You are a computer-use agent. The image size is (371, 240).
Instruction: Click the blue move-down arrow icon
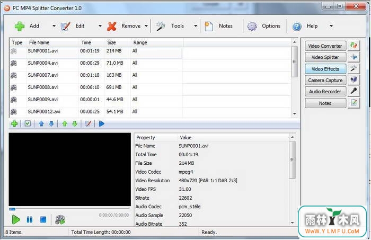tap(51, 123)
